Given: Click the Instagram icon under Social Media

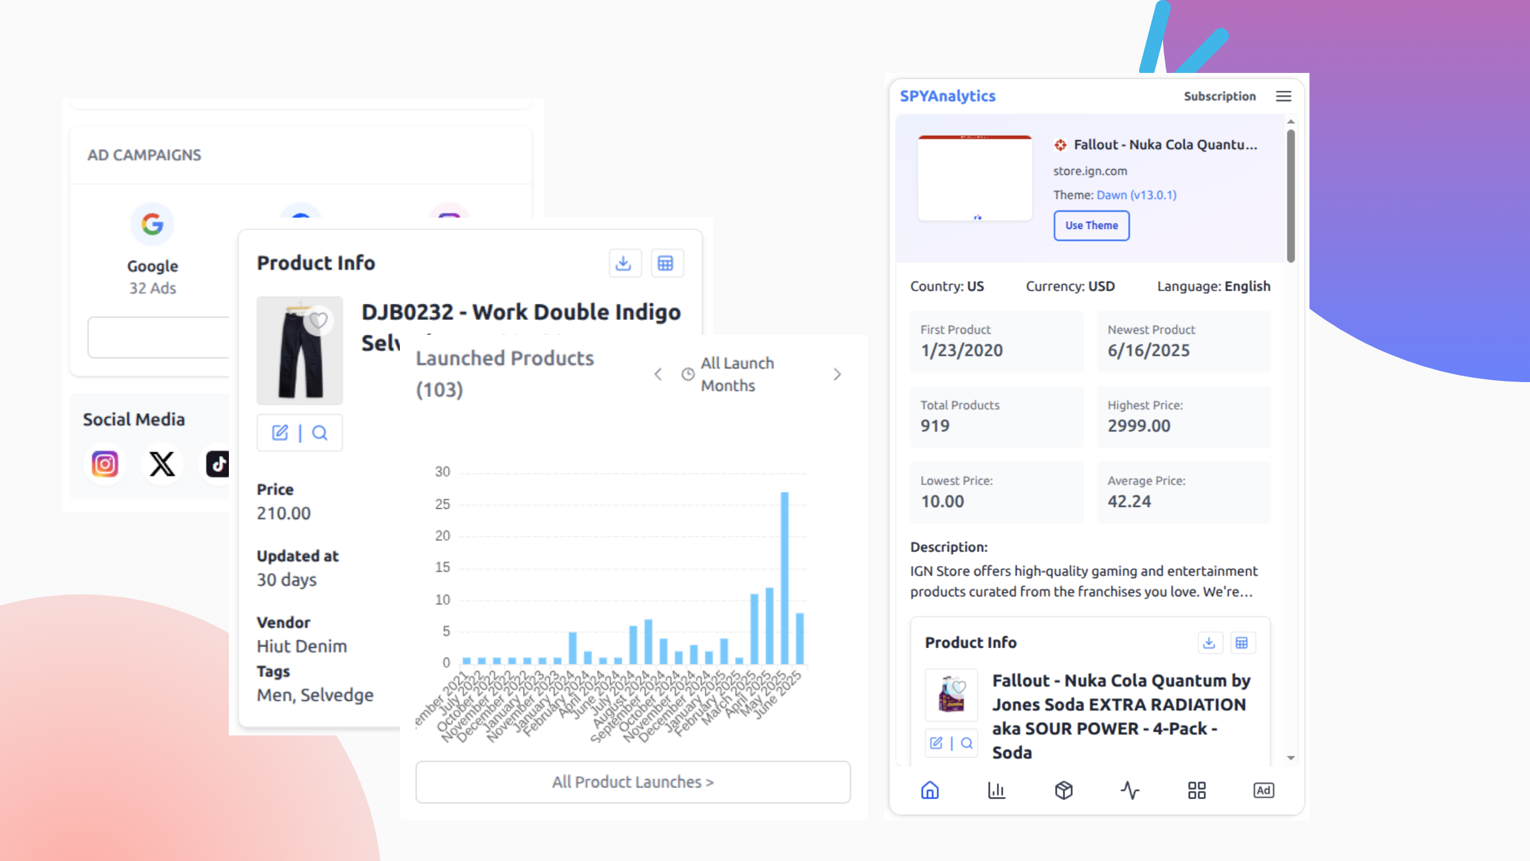Looking at the screenshot, I should pos(105,464).
